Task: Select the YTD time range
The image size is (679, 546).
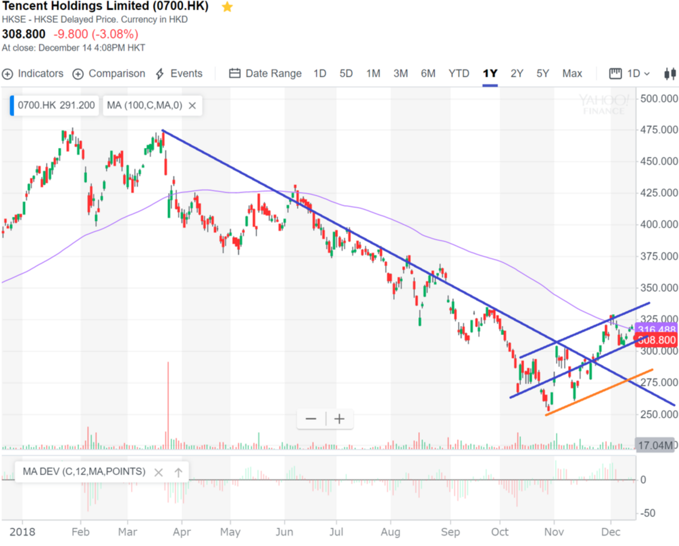Action: pos(459,74)
